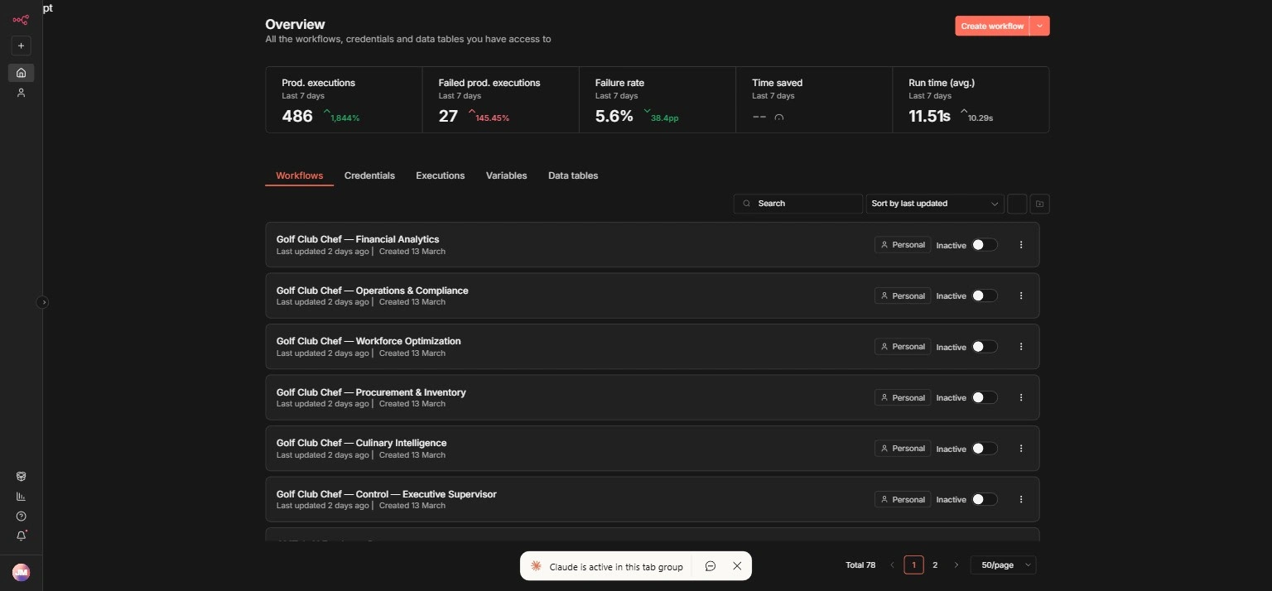
Task: Open more options for Culinary Intelligence workflow
Action: coord(1021,449)
